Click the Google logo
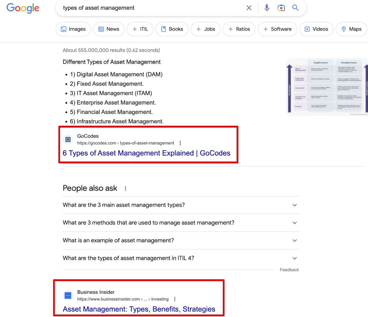The height and width of the screenshot is (317, 368). coord(23,8)
